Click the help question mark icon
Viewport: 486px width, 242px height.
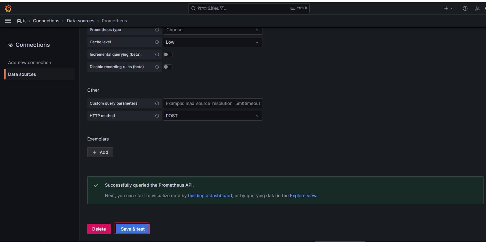[465, 8]
